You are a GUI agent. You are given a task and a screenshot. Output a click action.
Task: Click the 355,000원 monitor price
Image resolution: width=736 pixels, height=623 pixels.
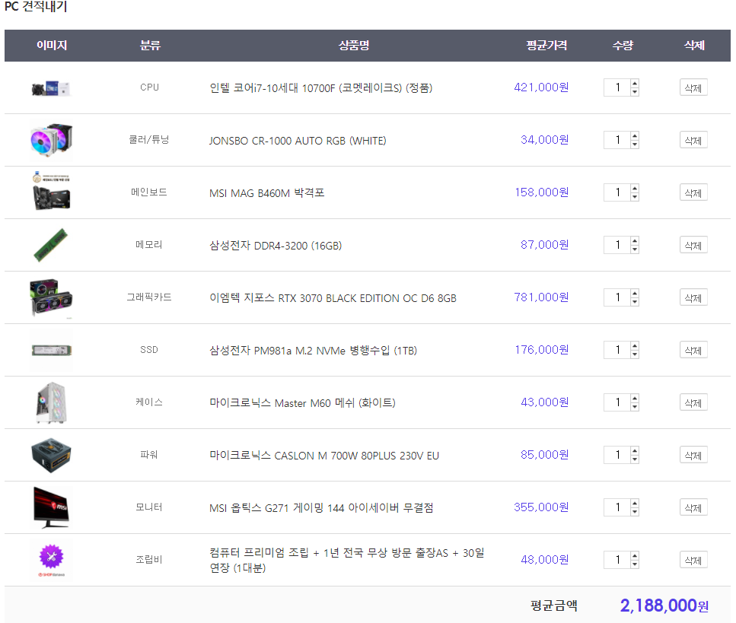click(541, 507)
